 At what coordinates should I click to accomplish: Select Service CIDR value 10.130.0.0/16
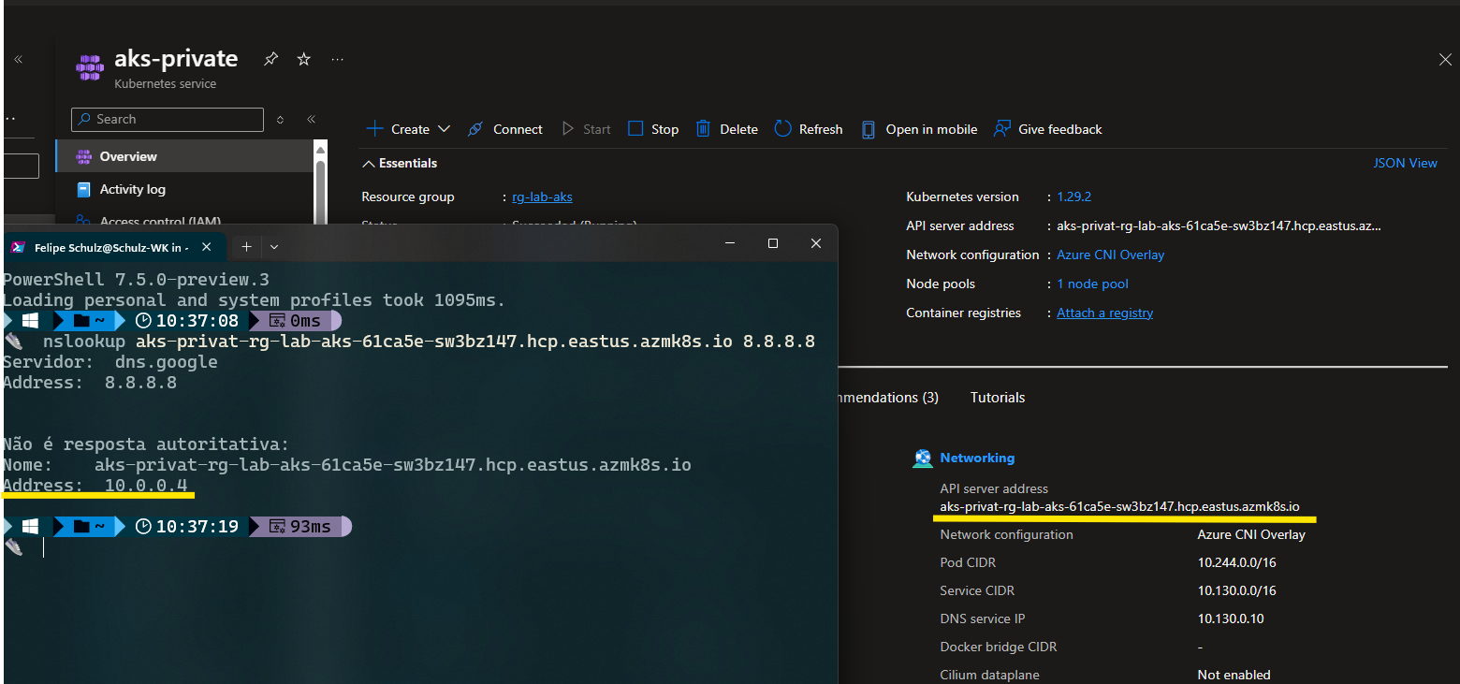coord(1236,590)
